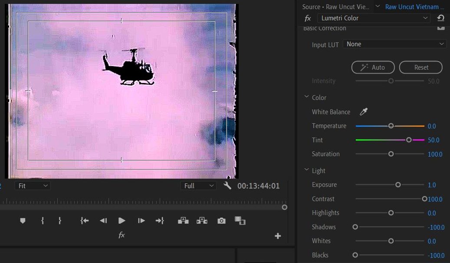This screenshot has height=263, width=450.
Task: Select the White Balance eyedropper
Action: click(x=364, y=112)
